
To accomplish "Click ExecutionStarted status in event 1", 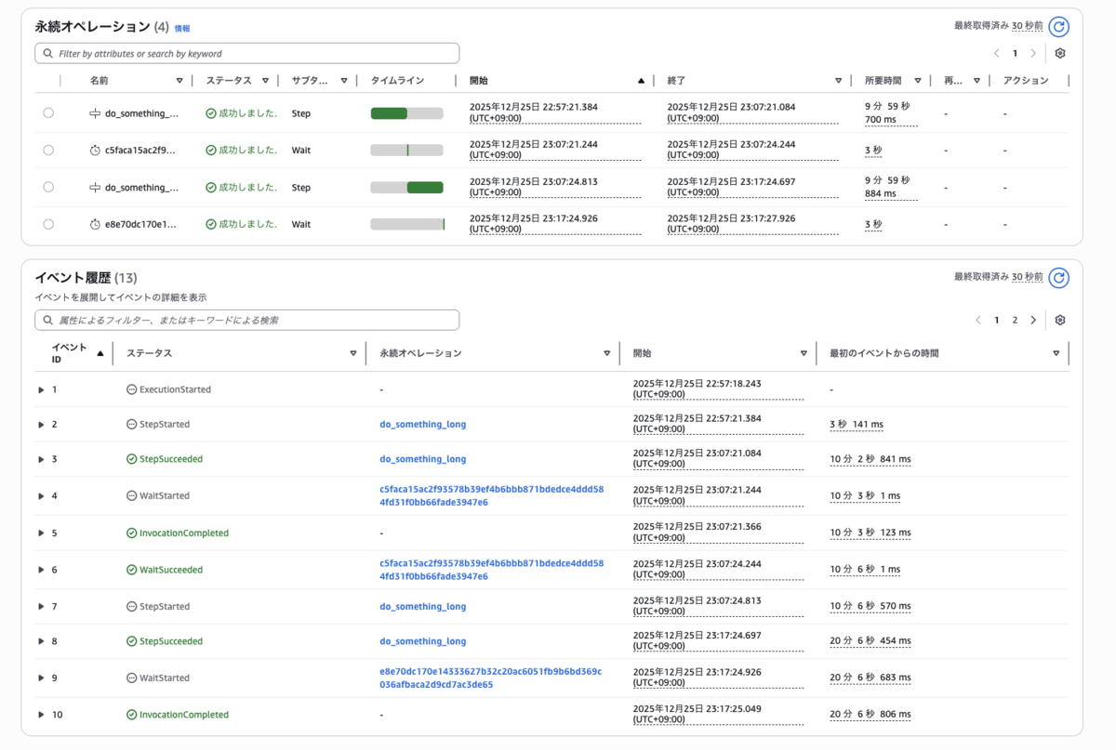I will [x=168, y=389].
